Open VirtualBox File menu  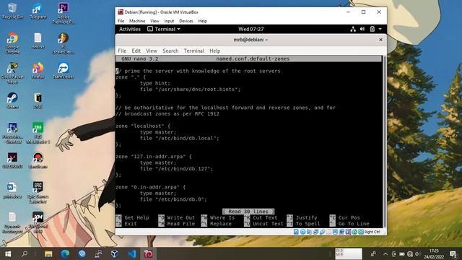[121, 21]
